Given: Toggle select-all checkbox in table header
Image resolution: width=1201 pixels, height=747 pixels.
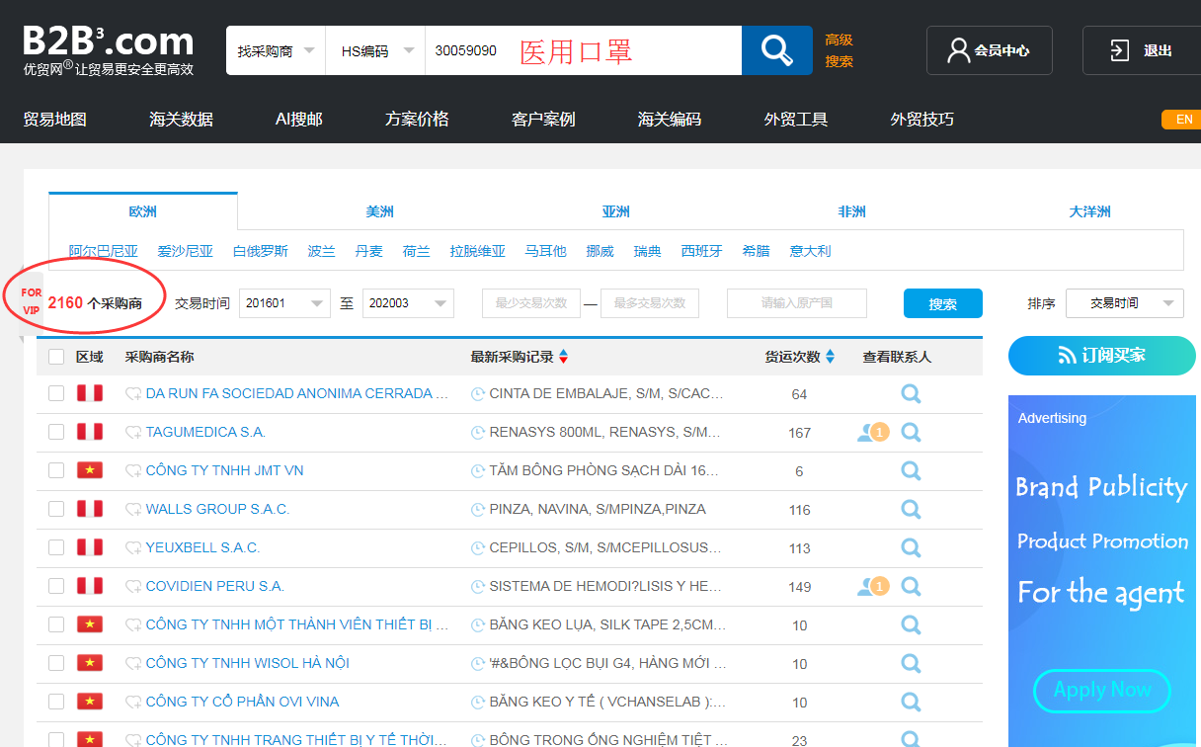Looking at the screenshot, I should 56,357.
